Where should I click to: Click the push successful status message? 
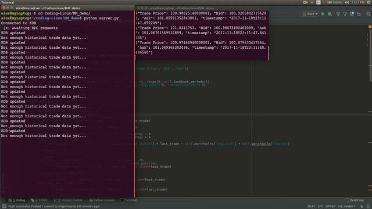click(54, 207)
